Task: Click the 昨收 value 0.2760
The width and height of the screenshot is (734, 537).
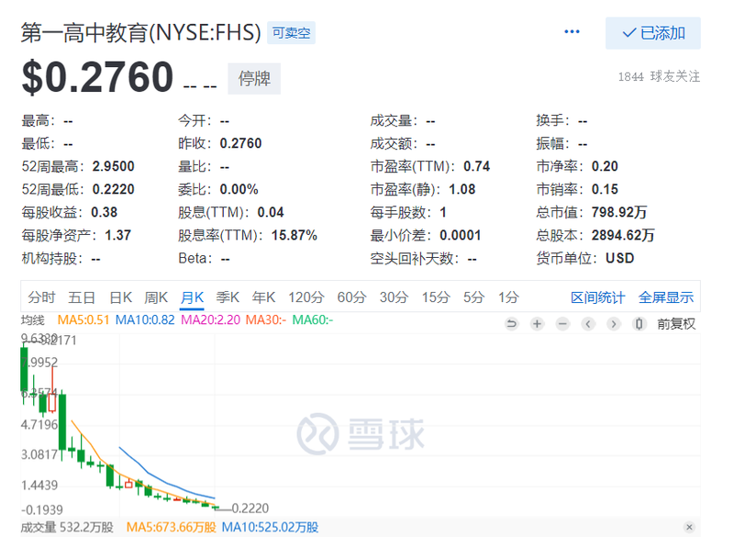Action: tap(240, 144)
